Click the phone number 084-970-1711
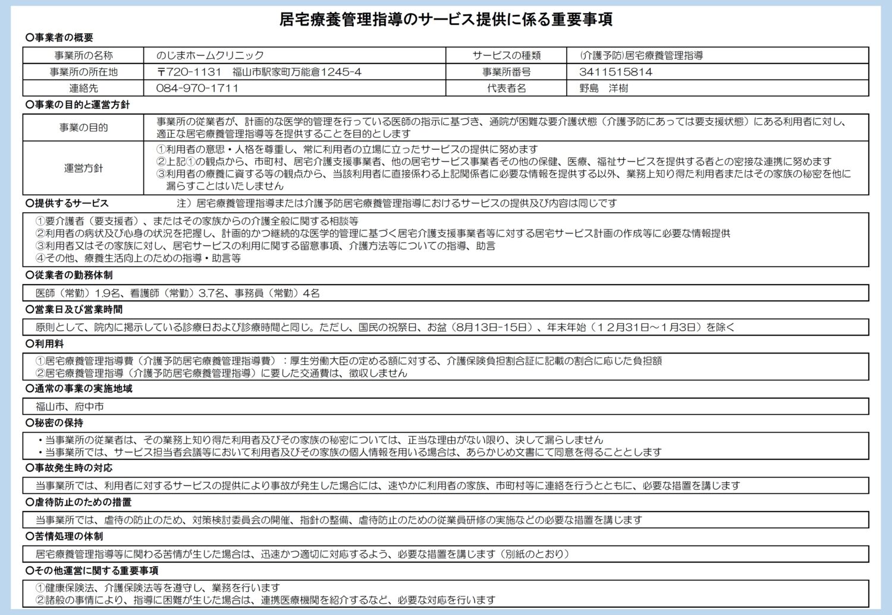 pos(197,88)
